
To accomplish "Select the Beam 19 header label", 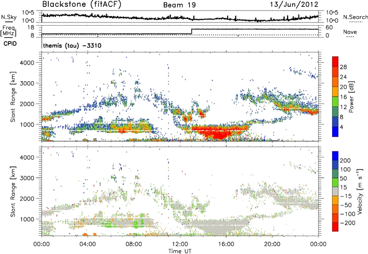I will pos(179,5).
